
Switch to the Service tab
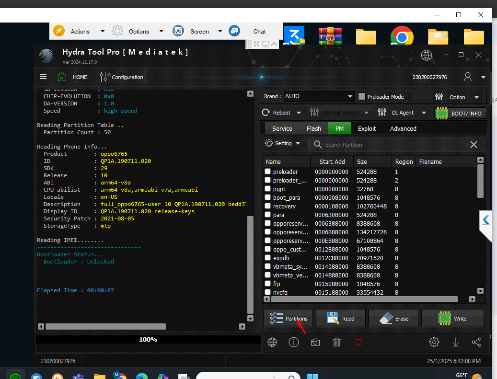(282, 129)
